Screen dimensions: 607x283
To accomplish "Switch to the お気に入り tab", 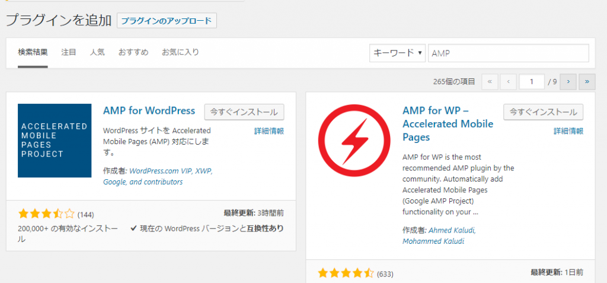I will pos(180,52).
